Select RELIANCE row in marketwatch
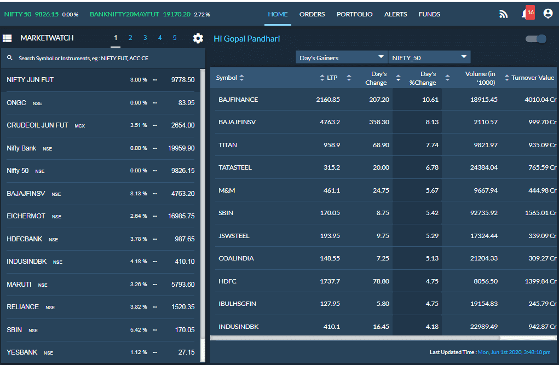Viewport: 559px width, 365px height. coord(101,307)
